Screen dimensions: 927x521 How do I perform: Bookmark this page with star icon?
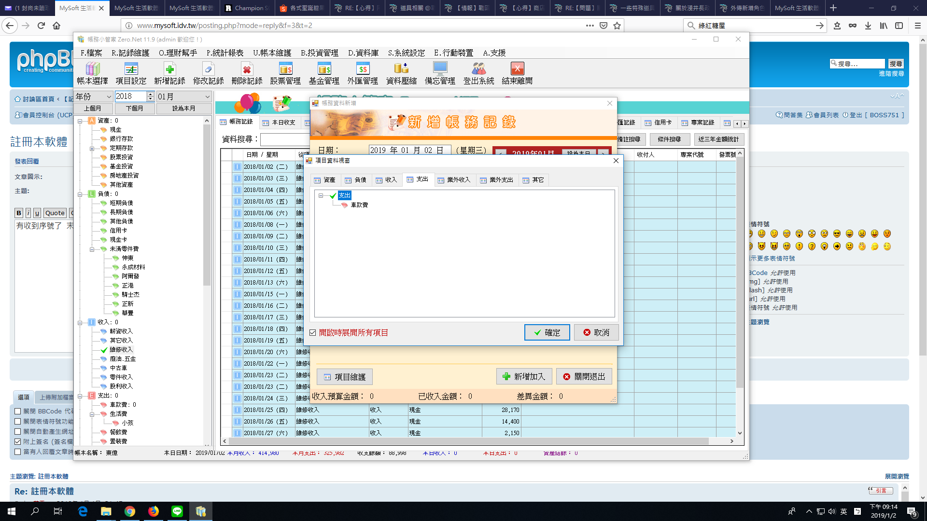pyautogui.click(x=617, y=26)
